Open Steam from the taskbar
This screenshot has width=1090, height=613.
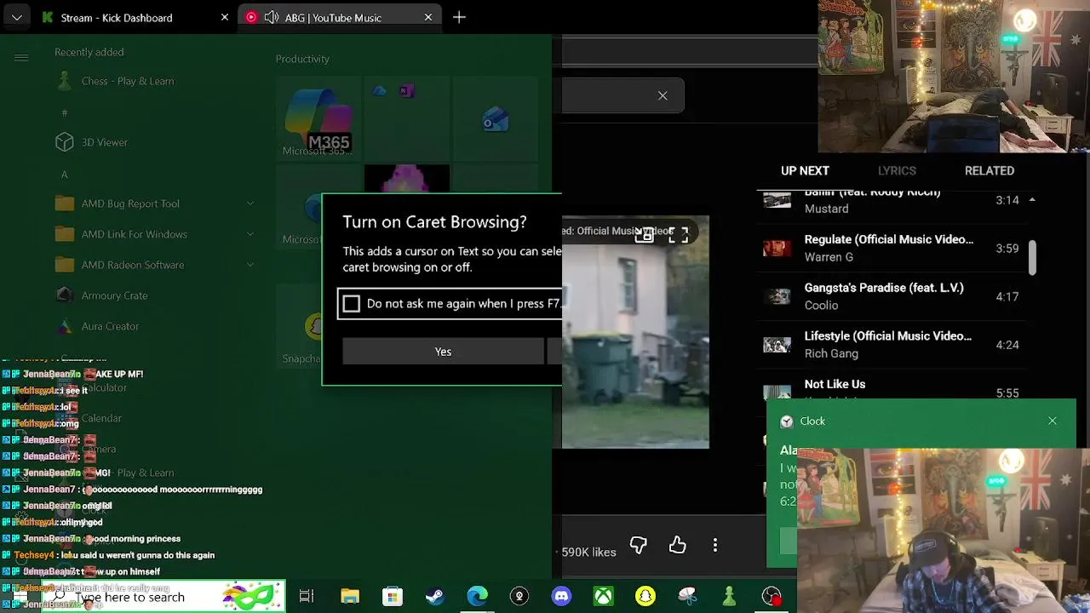tap(434, 597)
